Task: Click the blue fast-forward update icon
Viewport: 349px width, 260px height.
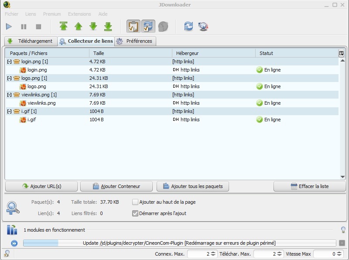Action: point(14,243)
